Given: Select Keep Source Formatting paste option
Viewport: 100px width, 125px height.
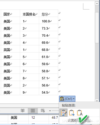Looking at the screenshot, I should click(x=63, y=113).
